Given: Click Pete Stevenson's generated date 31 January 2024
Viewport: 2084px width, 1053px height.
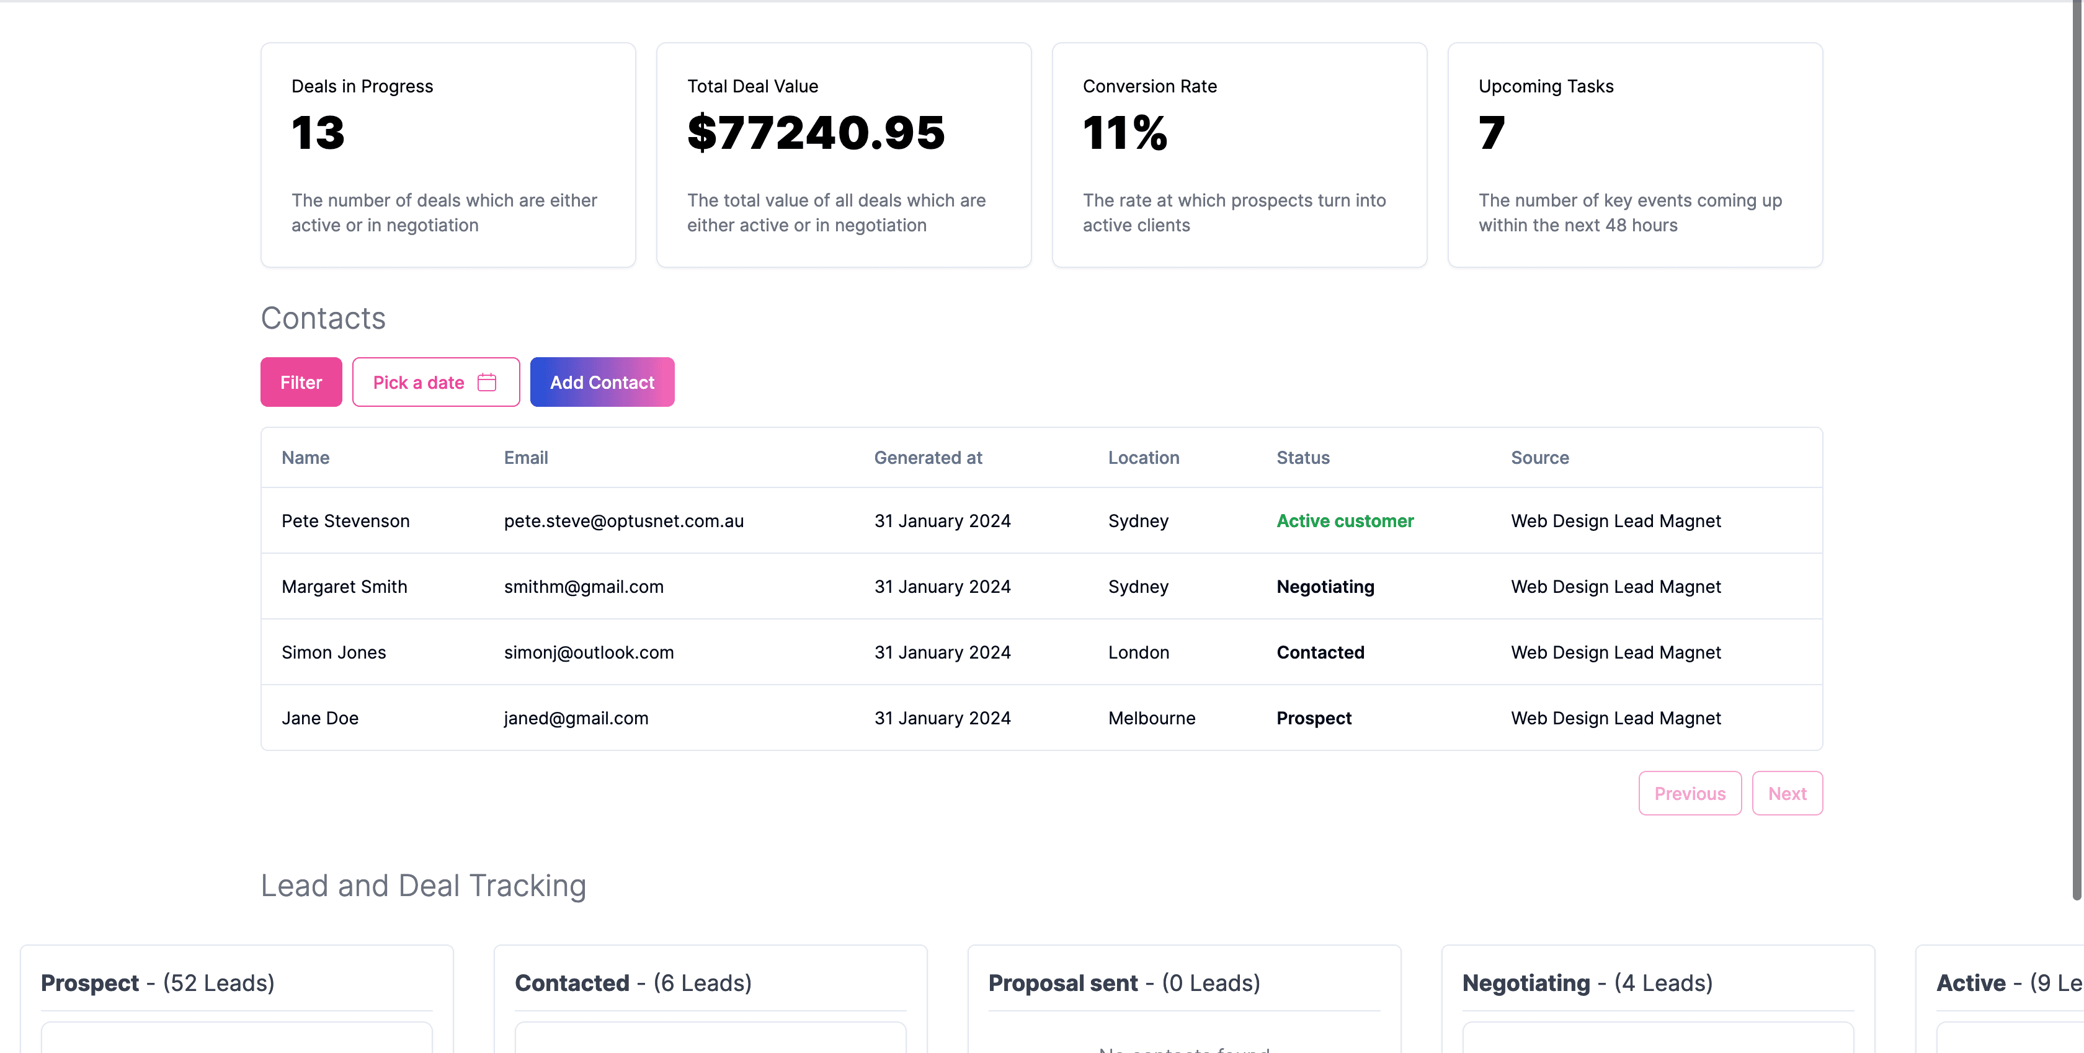Looking at the screenshot, I should (x=943, y=521).
